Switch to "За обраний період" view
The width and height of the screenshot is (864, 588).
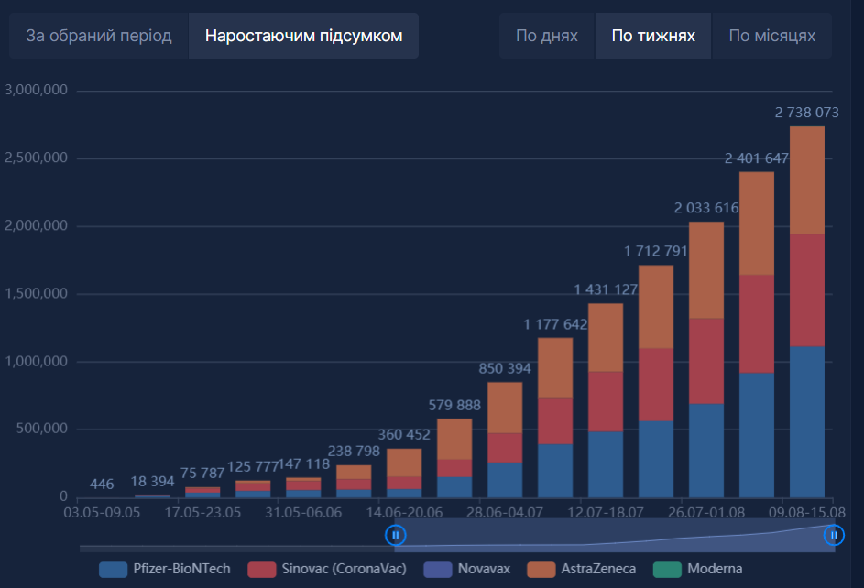(x=98, y=36)
